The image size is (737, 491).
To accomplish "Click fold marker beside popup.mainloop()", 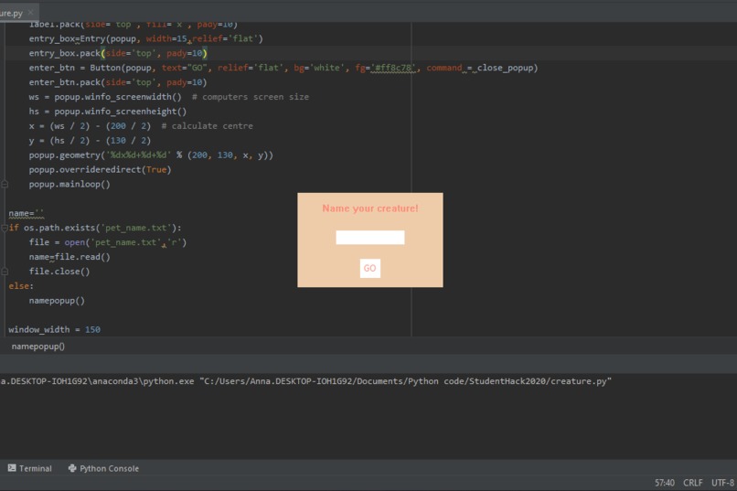I will click(5, 184).
